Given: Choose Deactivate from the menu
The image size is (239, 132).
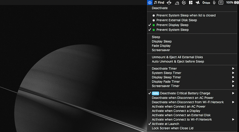Looking at the screenshot, I should pos(192,8).
